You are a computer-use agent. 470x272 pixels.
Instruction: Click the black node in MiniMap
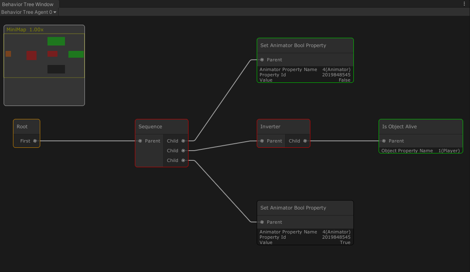tap(56, 69)
